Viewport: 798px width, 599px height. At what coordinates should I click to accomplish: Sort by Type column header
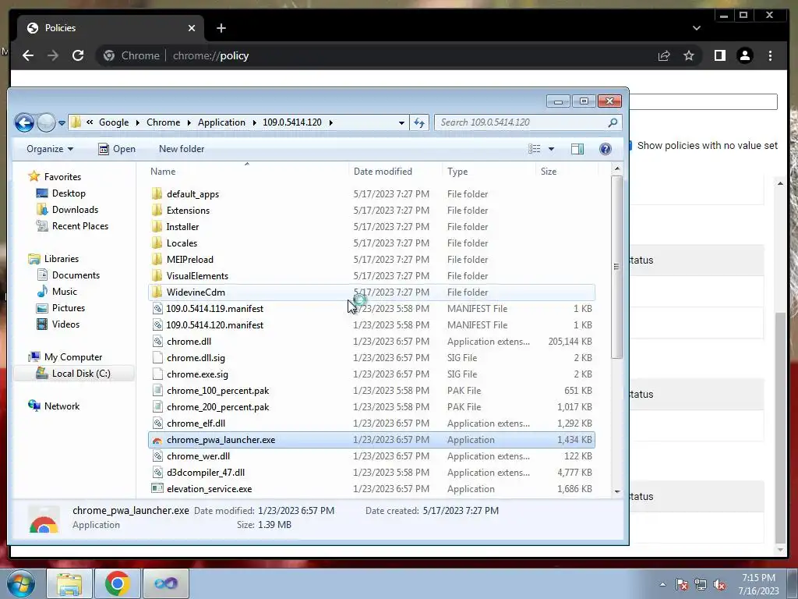tap(489, 171)
